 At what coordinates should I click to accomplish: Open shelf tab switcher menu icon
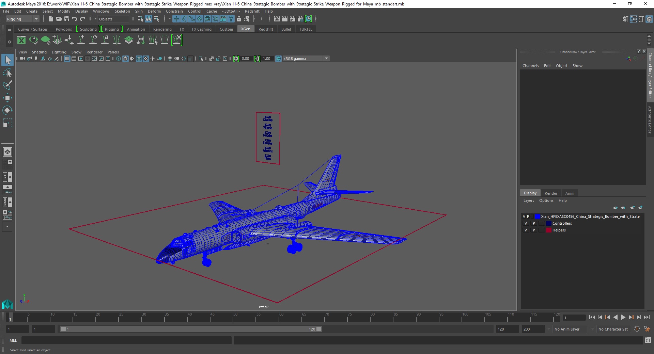[10, 30]
